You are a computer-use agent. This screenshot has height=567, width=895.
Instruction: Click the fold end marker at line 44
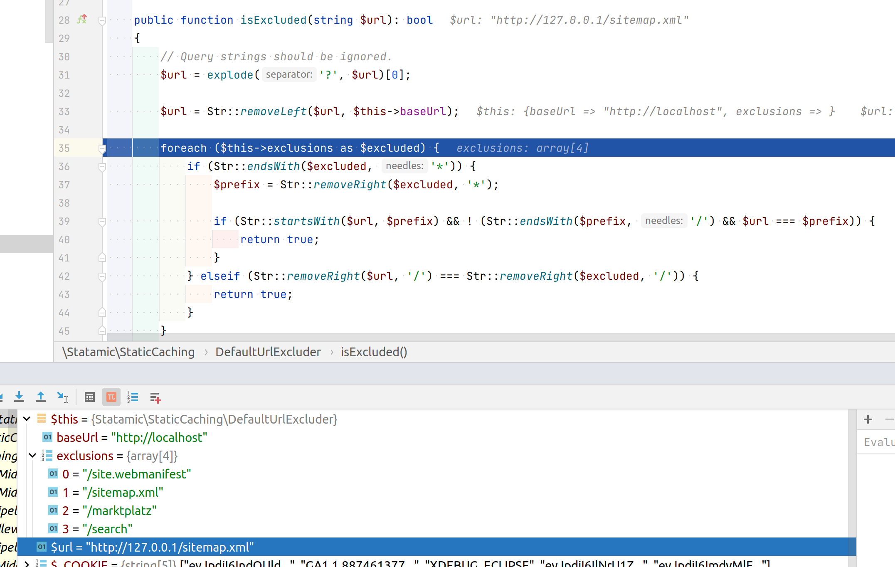pos(102,312)
